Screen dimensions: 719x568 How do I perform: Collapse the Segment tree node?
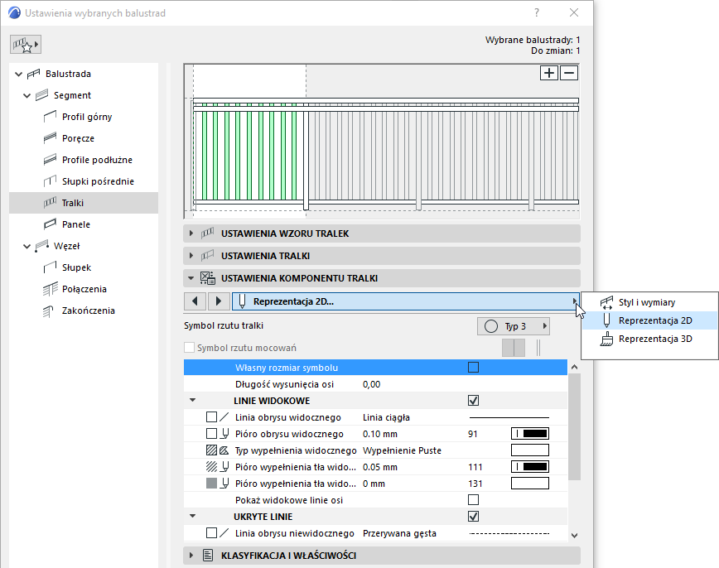(x=27, y=95)
